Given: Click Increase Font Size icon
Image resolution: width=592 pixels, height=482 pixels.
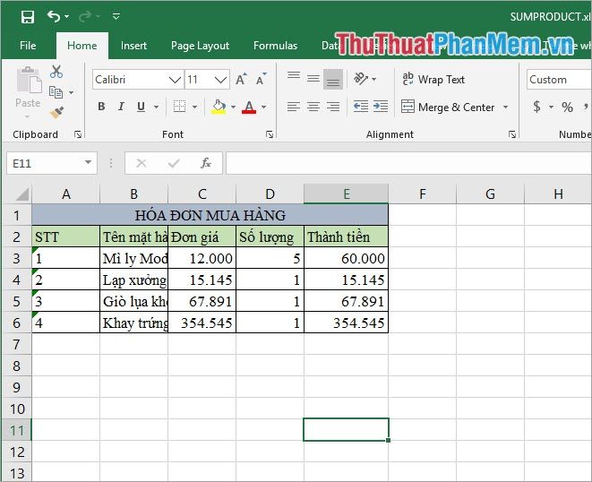Looking at the screenshot, I should 241,80.
